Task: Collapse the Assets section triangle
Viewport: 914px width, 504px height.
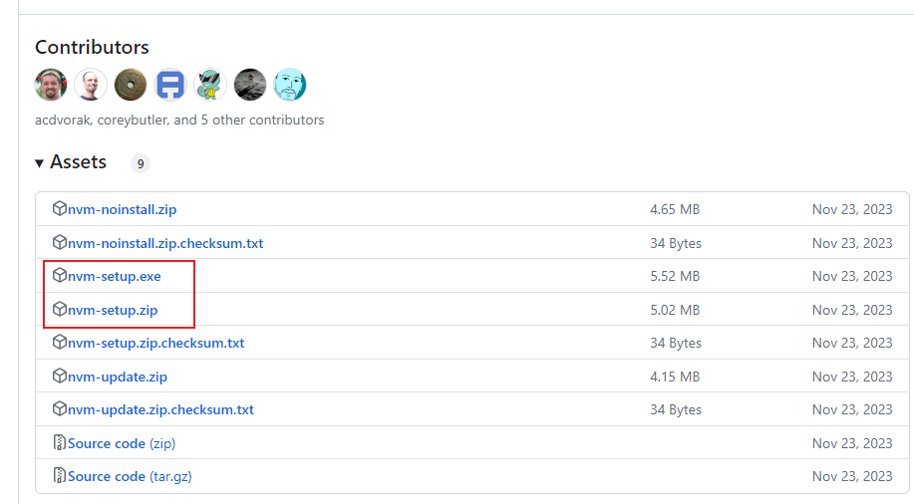Action: (40, 163)
